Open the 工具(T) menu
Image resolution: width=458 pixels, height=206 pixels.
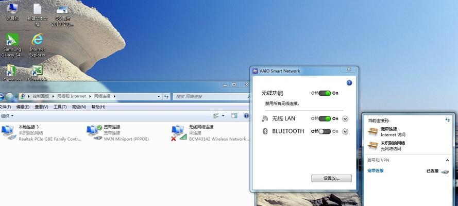coord(60,107)
